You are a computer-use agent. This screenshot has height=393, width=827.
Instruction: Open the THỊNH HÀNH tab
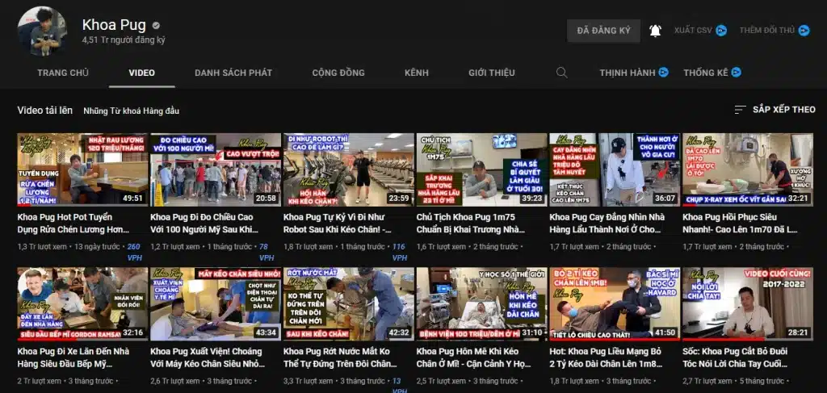tap(627, 73)
